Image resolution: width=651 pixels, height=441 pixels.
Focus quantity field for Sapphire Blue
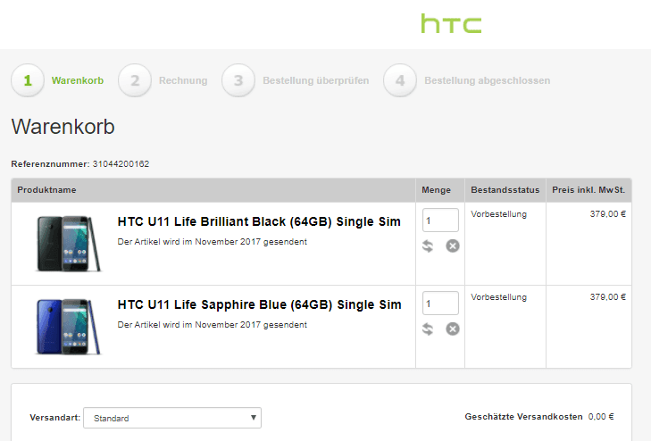click(440, 304)
